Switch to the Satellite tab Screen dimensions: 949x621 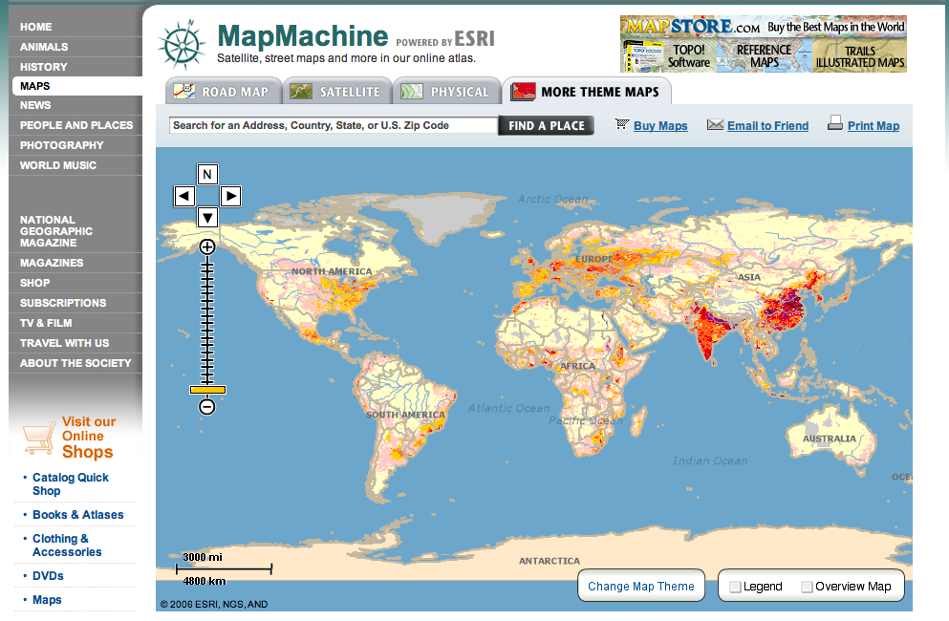337,92
